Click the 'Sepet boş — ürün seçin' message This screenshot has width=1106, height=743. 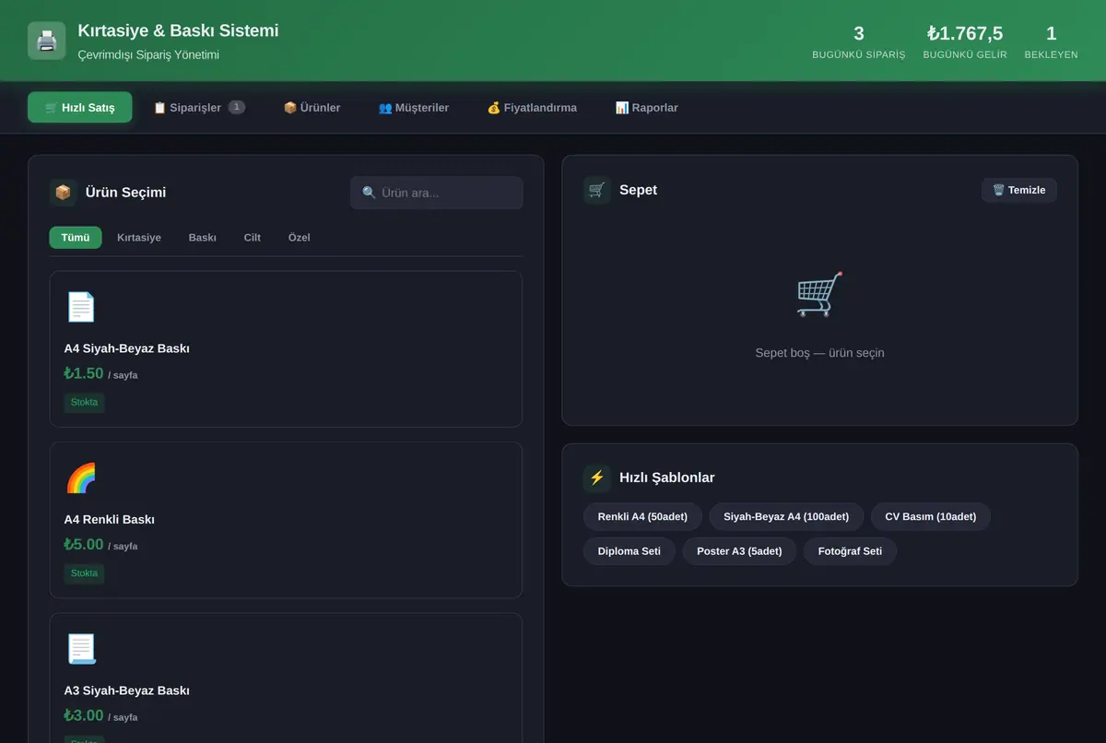pos(819,353)
